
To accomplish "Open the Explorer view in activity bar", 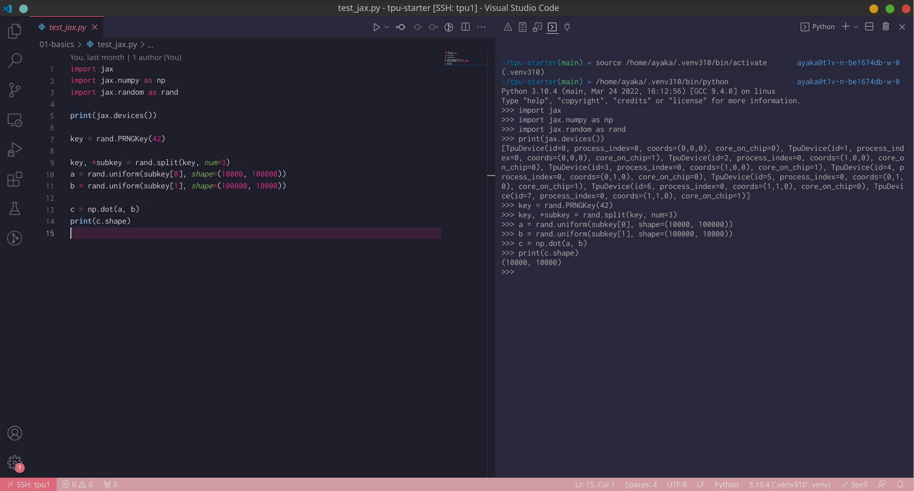I will pyautogui.click(x=15, y=31).
